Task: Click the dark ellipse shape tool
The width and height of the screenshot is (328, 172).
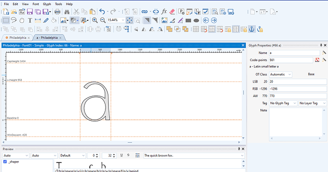Action: click(196, 20)
